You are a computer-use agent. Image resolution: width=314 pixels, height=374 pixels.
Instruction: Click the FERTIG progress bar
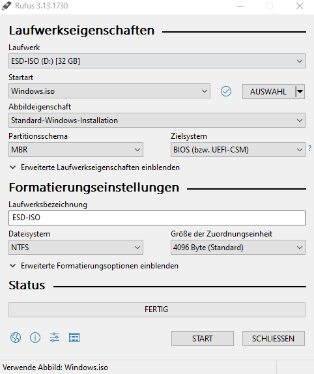click(157, 309)
